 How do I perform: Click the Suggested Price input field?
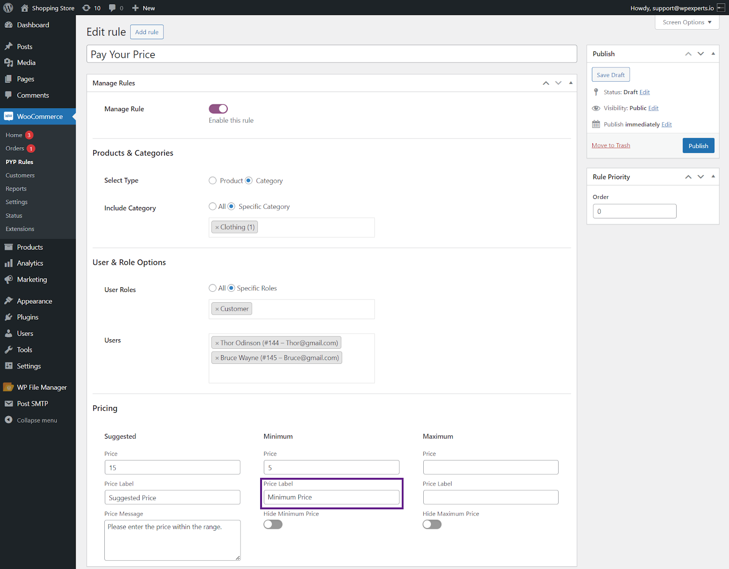tap(172, 467)
